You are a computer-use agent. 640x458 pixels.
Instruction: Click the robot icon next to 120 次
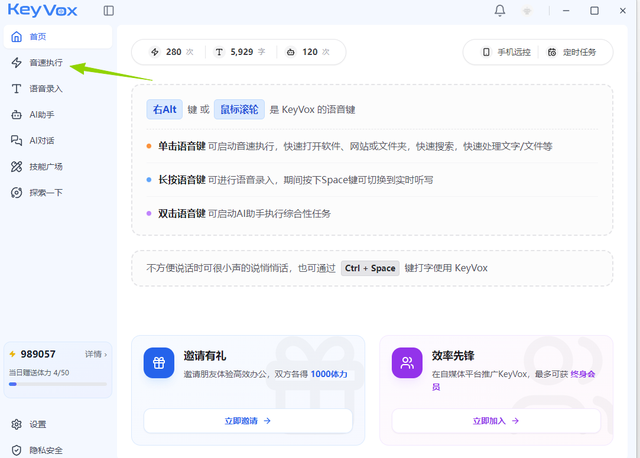click(x=291, y=52)
